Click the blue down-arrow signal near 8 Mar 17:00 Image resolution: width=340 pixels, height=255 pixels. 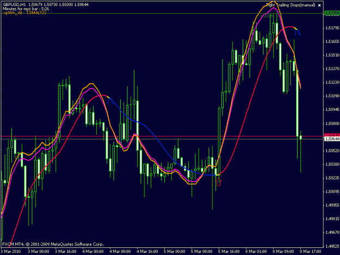pyautogui.click(x=298, y=33)
